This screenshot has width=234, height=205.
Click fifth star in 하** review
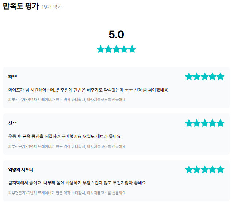(x=220, y=77)
